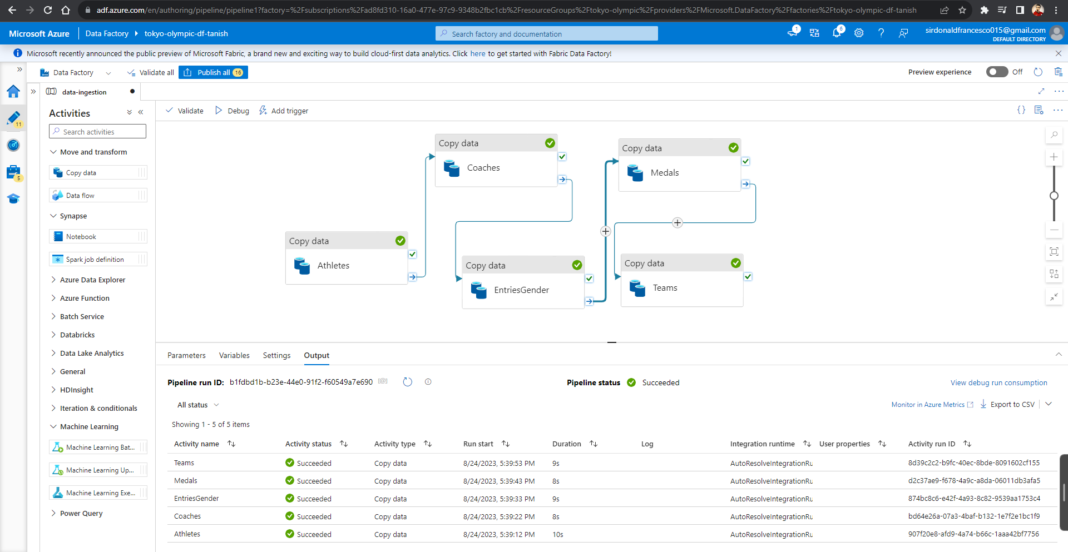Select the data-ingestion pipeline tab
1068x552 pixels.
point(84,92)
